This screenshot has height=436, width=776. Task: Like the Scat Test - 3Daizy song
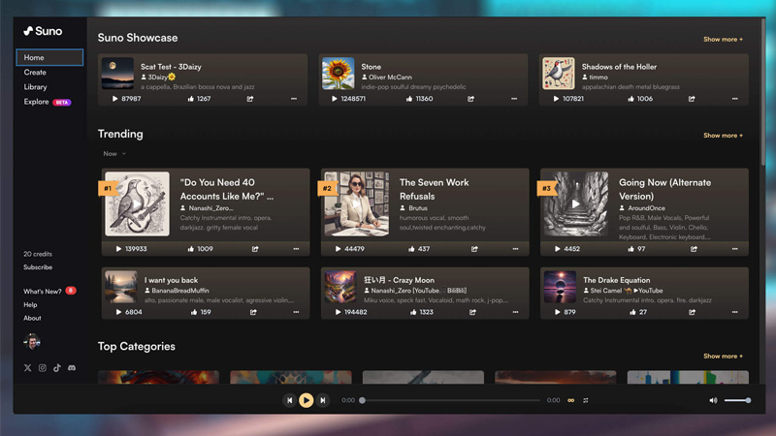click(190, 99)
